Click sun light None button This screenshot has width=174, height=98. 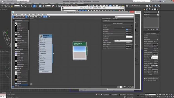(123, 28)
